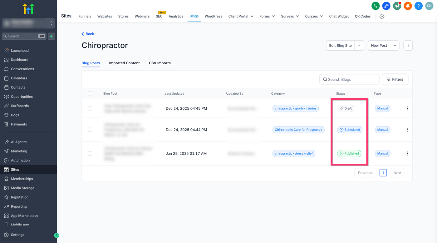Check the Scheduled post row checkbox

point(90,130)
